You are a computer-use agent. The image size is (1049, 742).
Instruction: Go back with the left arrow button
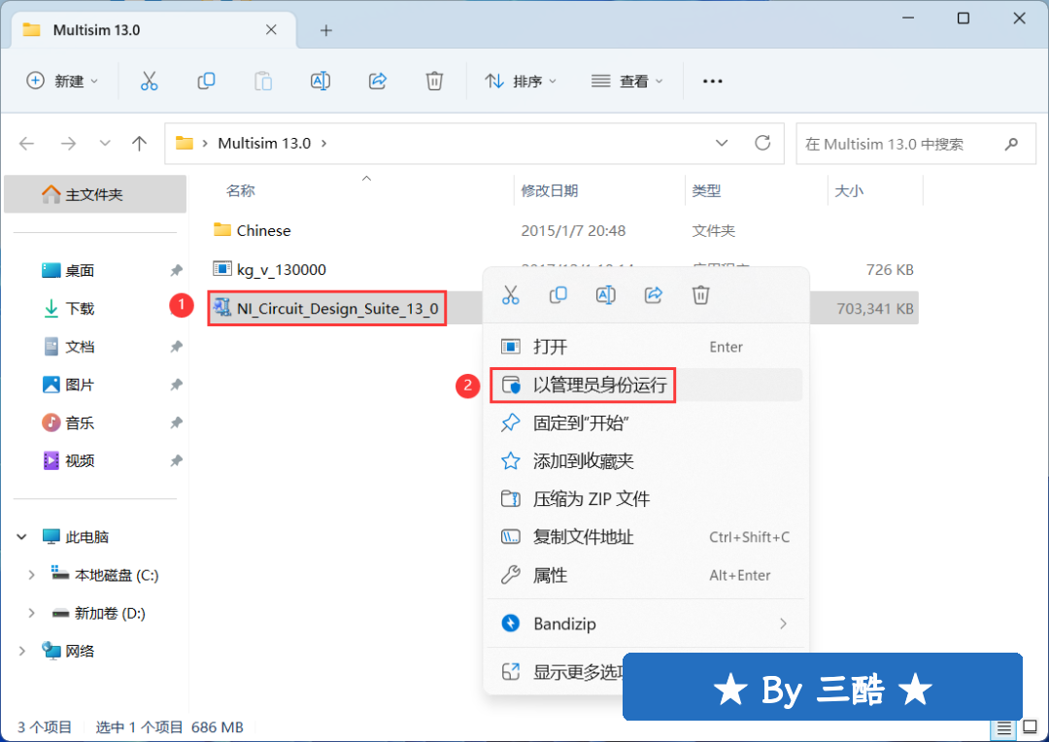[x=27, y=143]
